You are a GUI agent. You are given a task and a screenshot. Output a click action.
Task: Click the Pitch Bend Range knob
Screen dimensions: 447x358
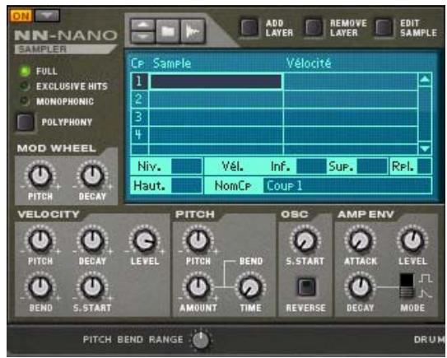(201, 339)
